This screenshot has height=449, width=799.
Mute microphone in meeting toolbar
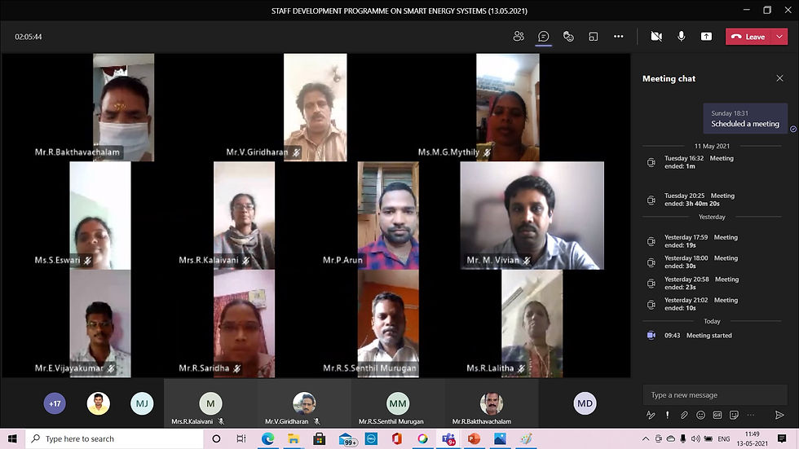click(682, 36)
